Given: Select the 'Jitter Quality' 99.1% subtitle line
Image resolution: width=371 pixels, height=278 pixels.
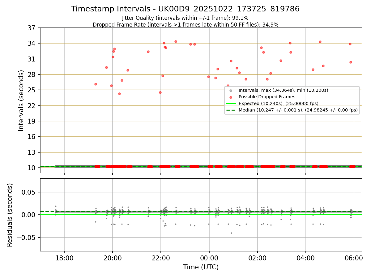Looking at the screenshot, I should coord(185,18).
